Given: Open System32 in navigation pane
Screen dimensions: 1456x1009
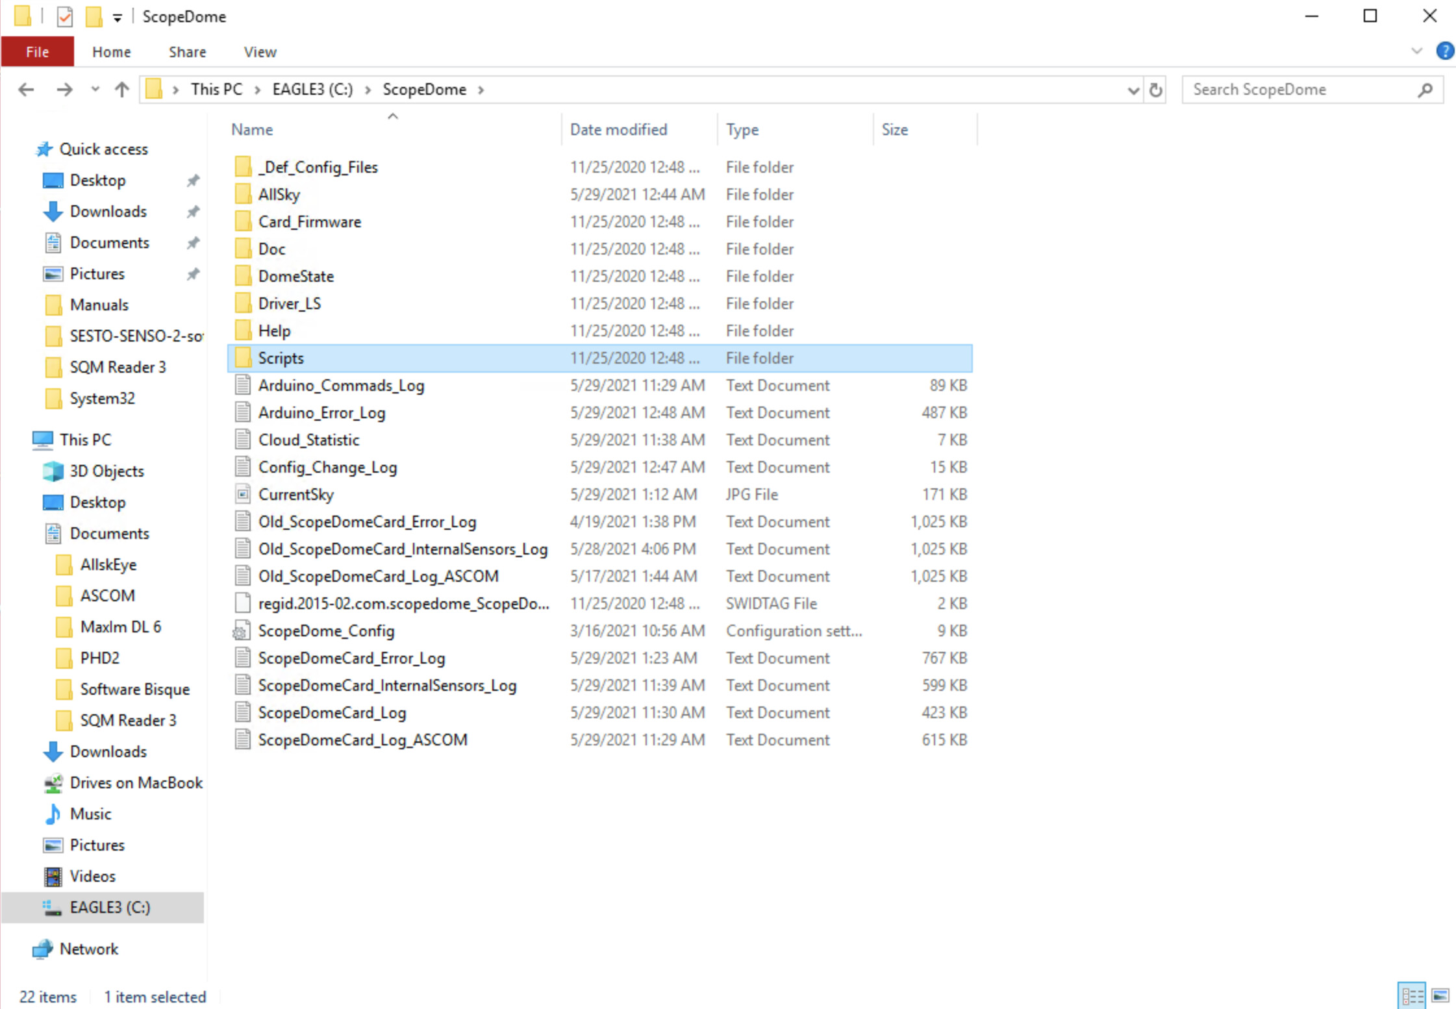Looking at the screenshot, I should click(102, 399).
